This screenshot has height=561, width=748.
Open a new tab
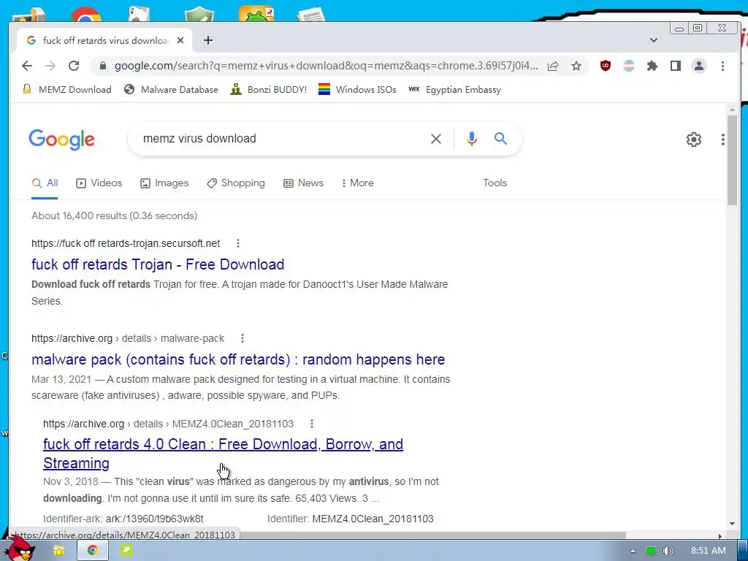coord(208,41)
